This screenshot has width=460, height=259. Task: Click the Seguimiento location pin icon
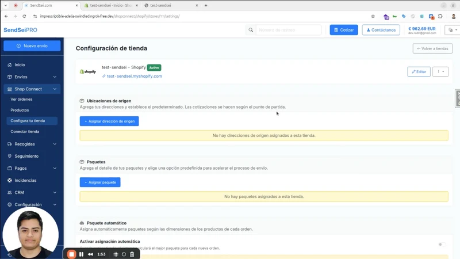click(10, 156)
